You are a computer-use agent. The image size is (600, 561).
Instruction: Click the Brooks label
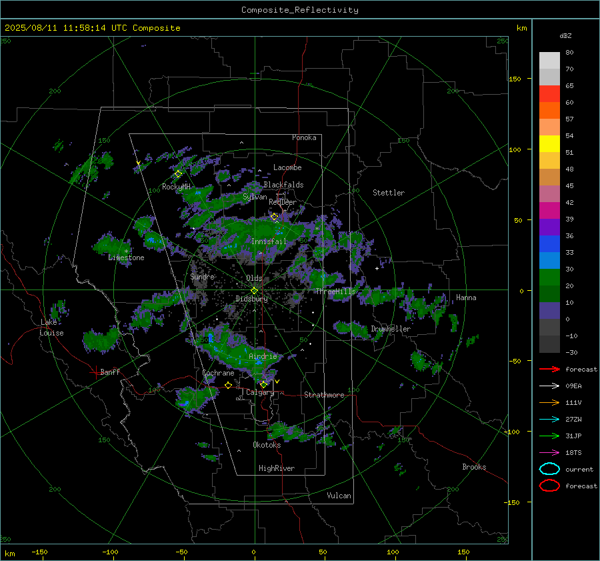(x=474, y=467)
